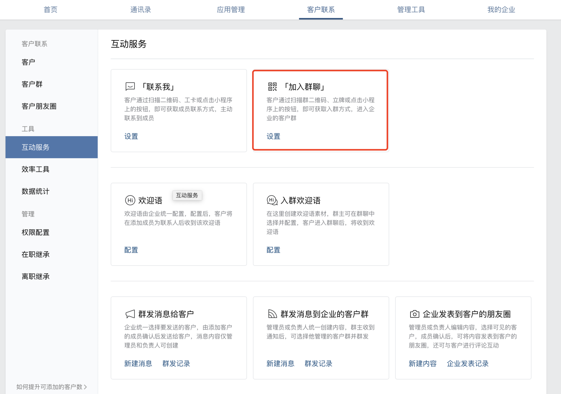The image size is (561, 394).
Task: Click 设置 under 「加入群聊」 card
Action: pos(273,136)
